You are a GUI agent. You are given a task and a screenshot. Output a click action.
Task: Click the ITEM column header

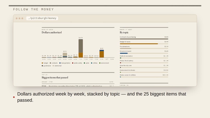coord(51,82)
